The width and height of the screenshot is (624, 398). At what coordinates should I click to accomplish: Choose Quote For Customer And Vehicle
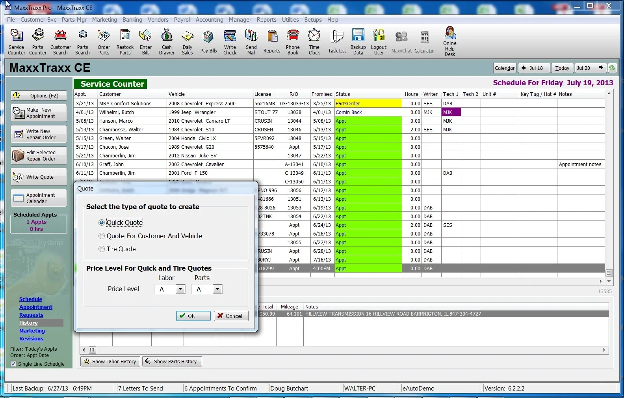[102, 236]
